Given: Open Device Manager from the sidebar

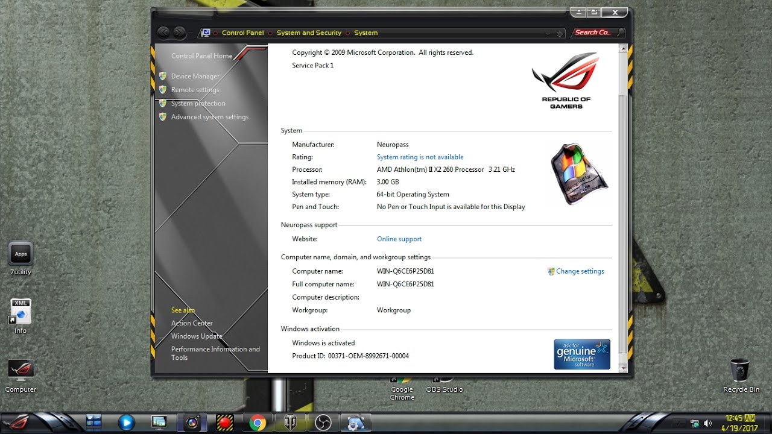Looking at the screenshot, I should [x=195, y=77].
